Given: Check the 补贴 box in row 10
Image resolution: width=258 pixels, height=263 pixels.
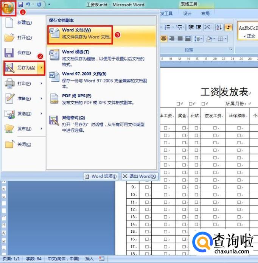Looking at the screenshot, I should tap(196, 195).
